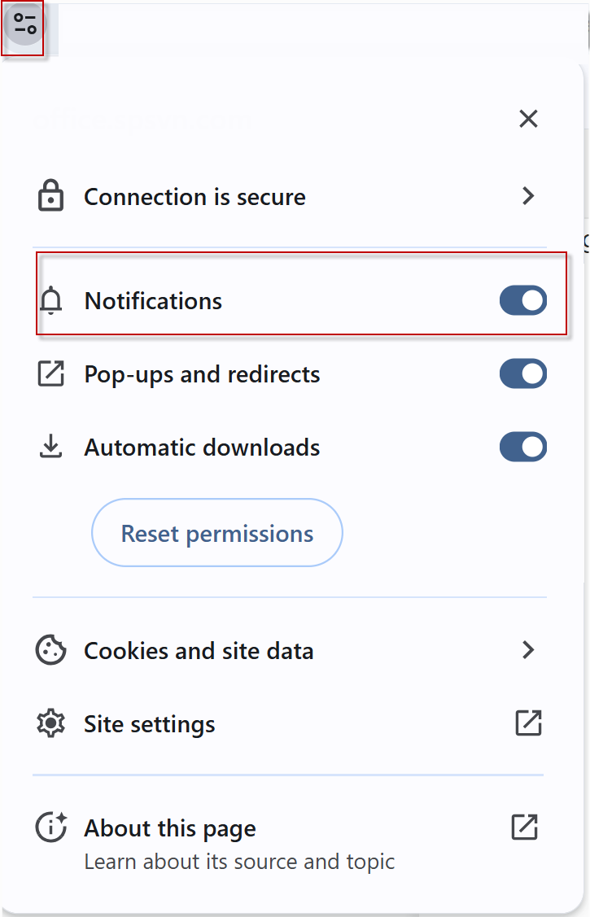Expand Cookies and site data chevron
Image resolution: width=590 pixels, height=917 pixels.
(528, 649)
